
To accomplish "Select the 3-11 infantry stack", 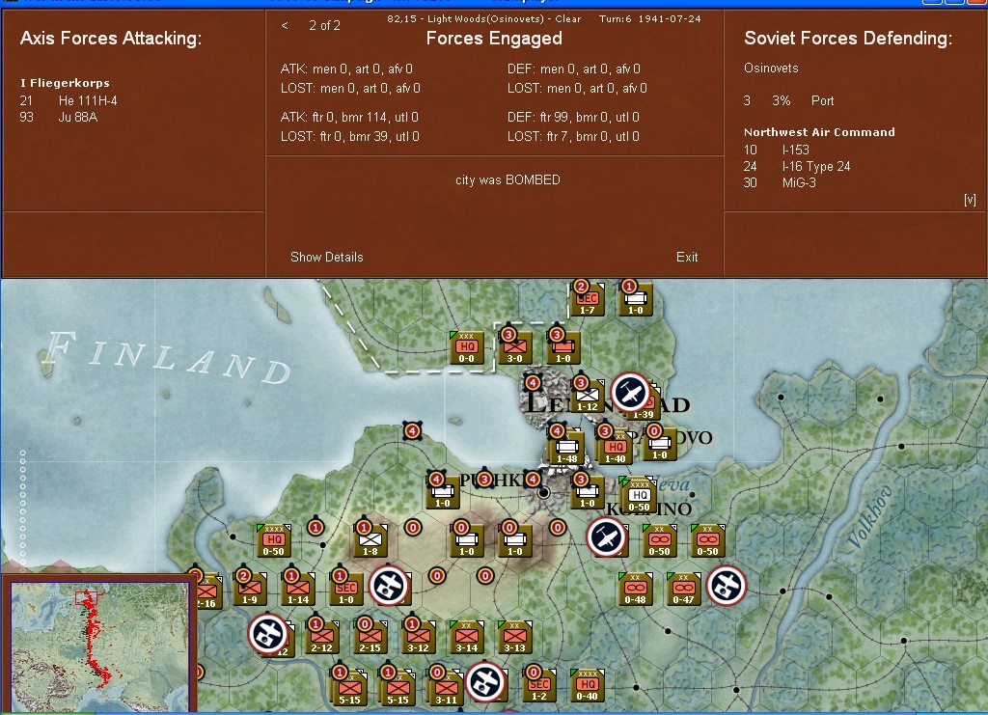I will (446, 688).
